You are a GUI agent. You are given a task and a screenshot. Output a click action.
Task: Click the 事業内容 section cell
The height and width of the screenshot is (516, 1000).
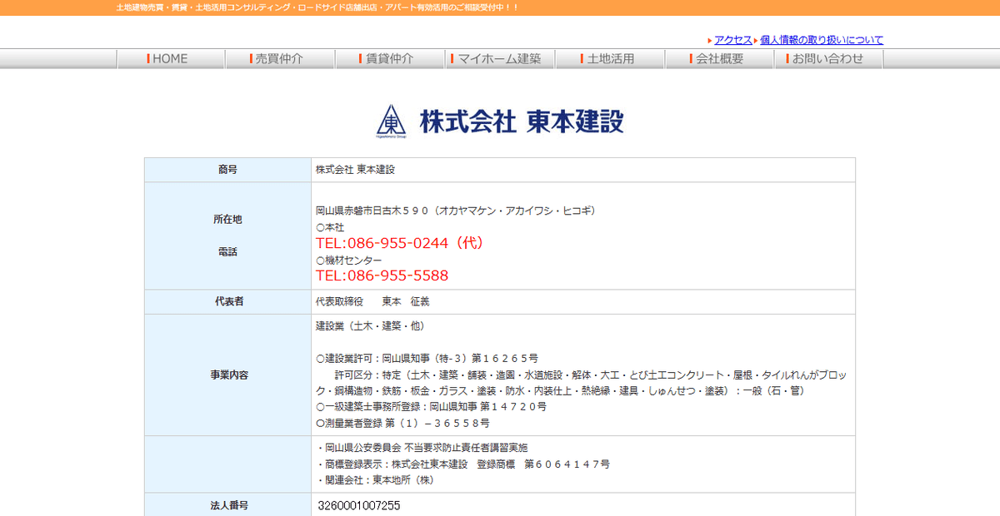pyautogui.click(x=227, y=375)
